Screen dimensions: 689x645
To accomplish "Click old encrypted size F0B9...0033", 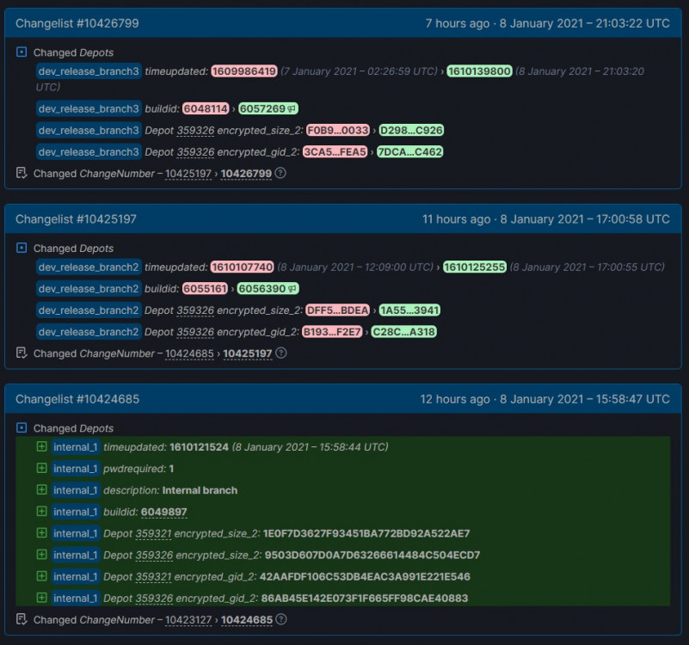I will tap(338, 130).
